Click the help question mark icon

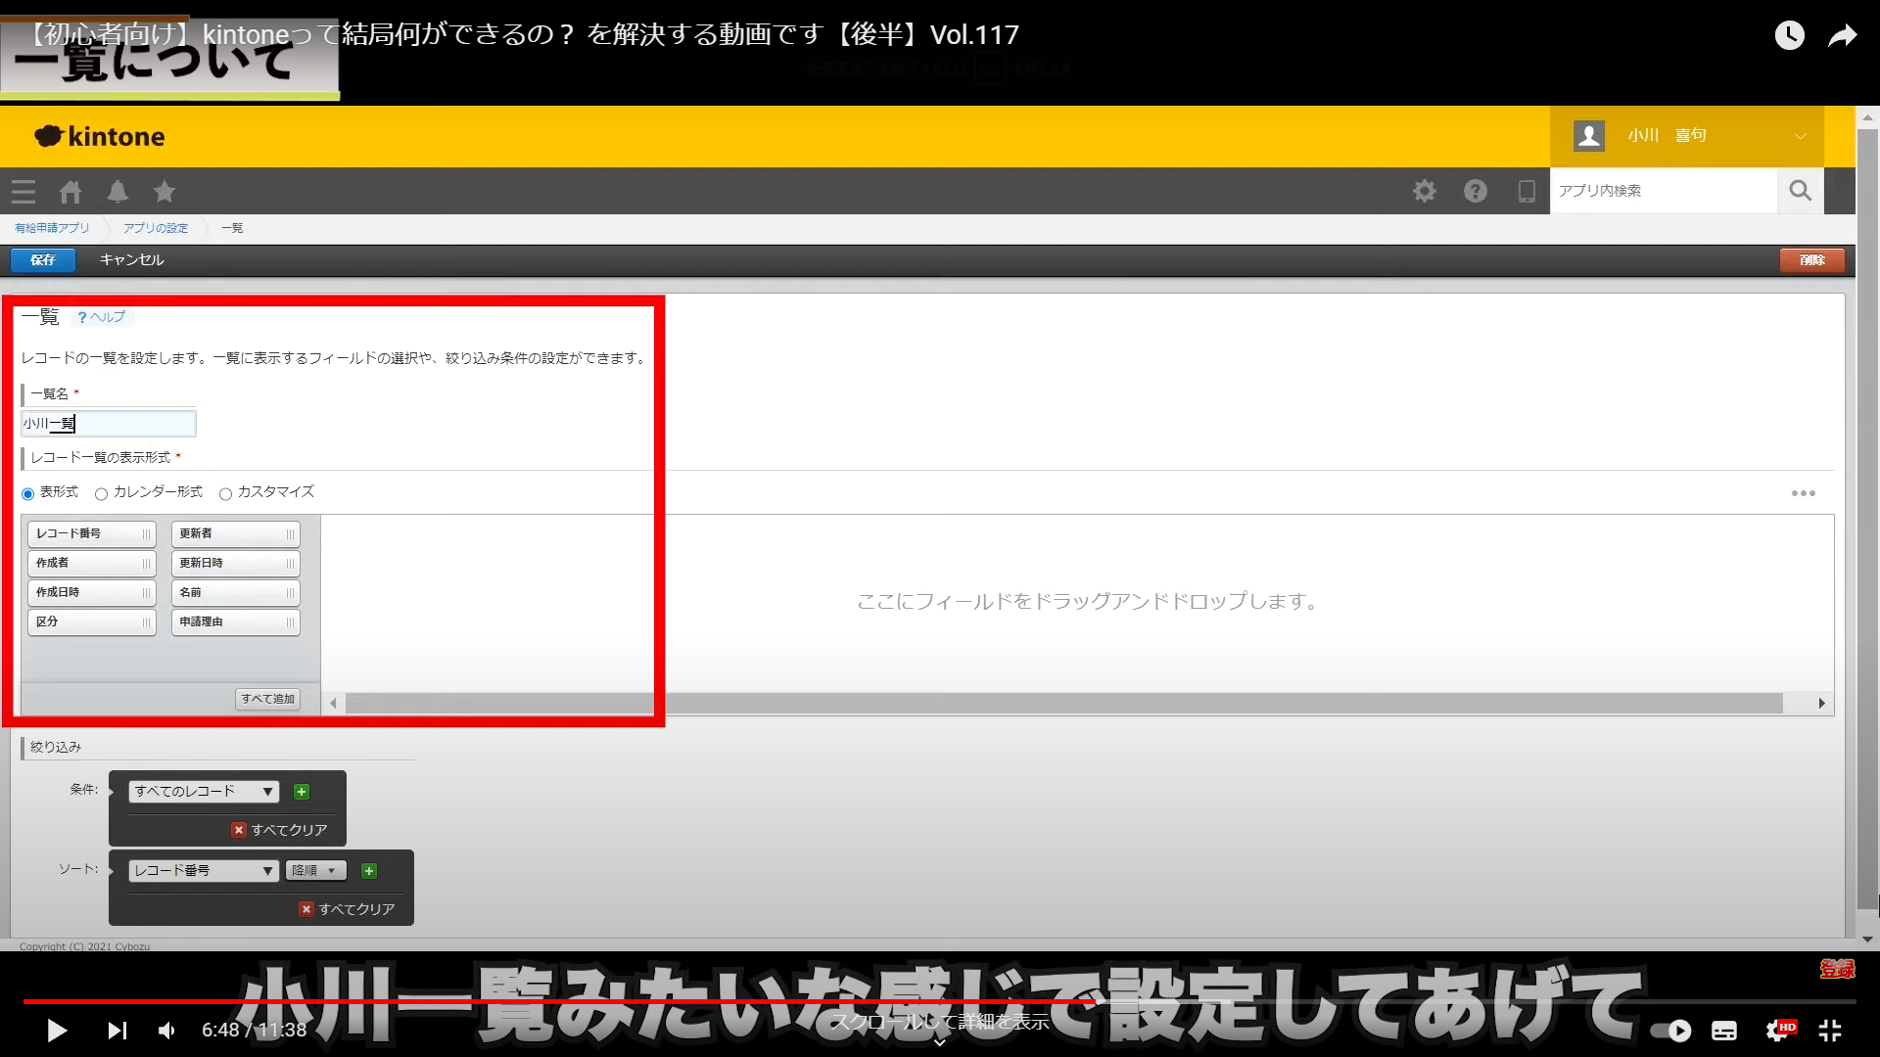(x=1476, y=191)
